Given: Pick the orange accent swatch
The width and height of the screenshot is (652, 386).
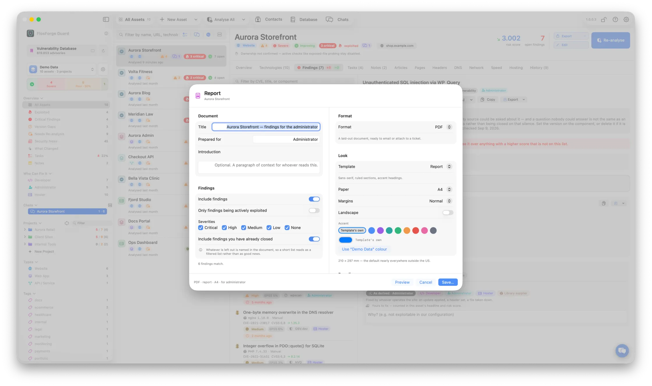Looking at the screenshot, I should [407, 230].
